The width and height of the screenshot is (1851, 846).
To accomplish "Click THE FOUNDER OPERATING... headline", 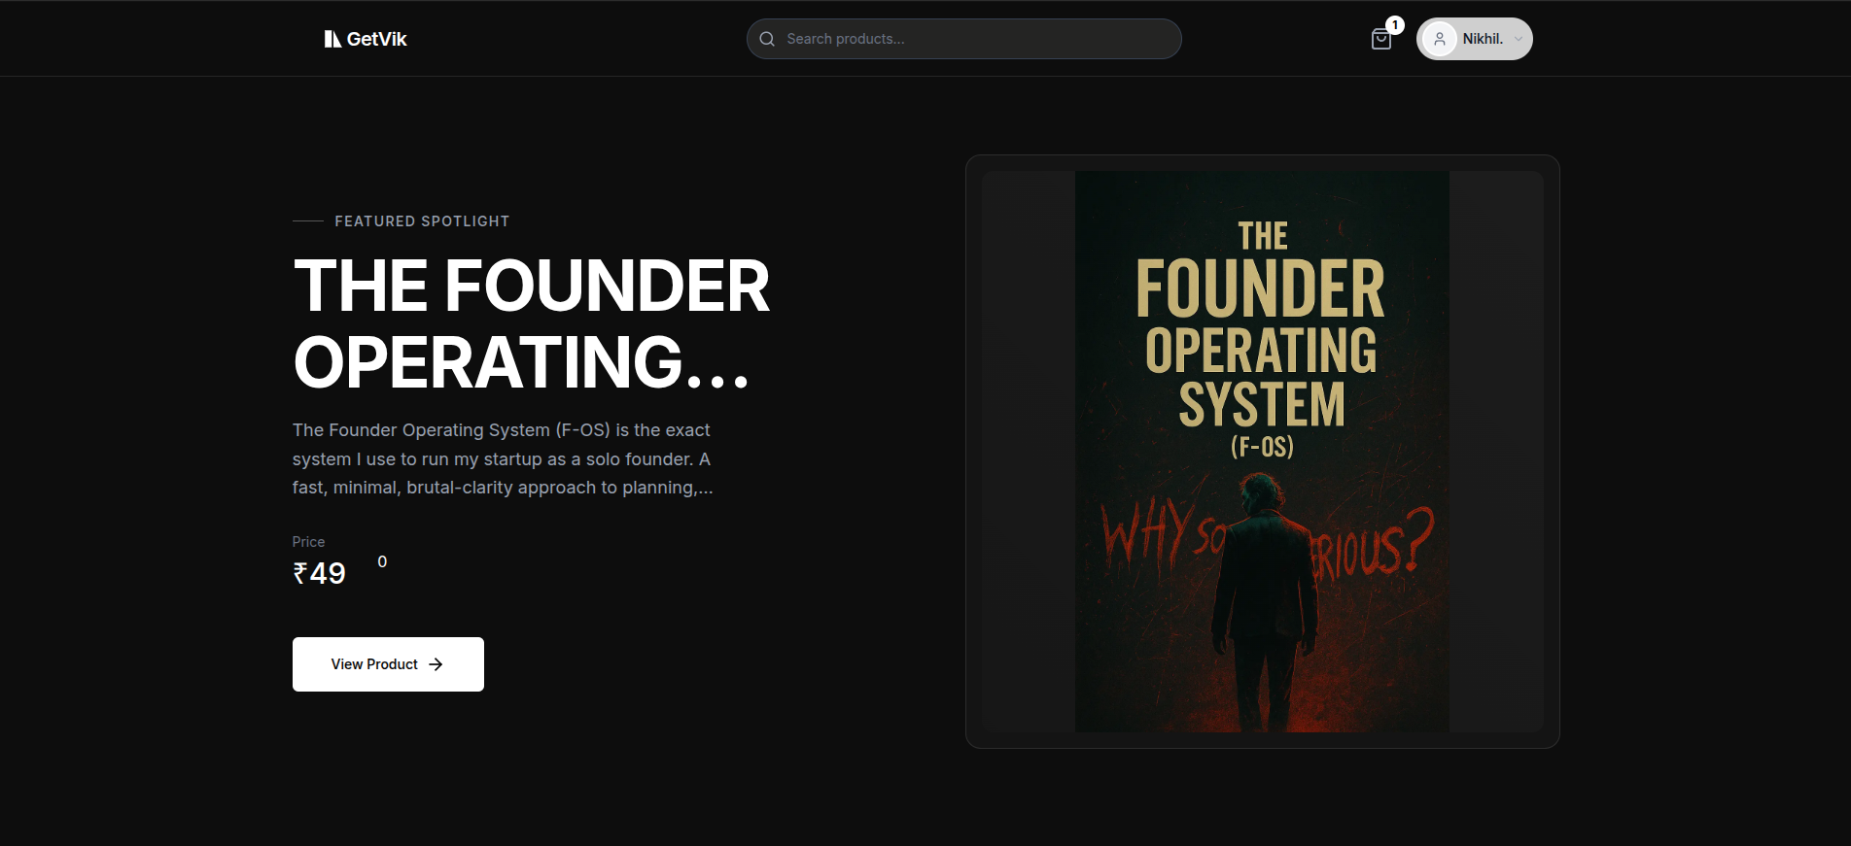I will click(x=531, y=323).
